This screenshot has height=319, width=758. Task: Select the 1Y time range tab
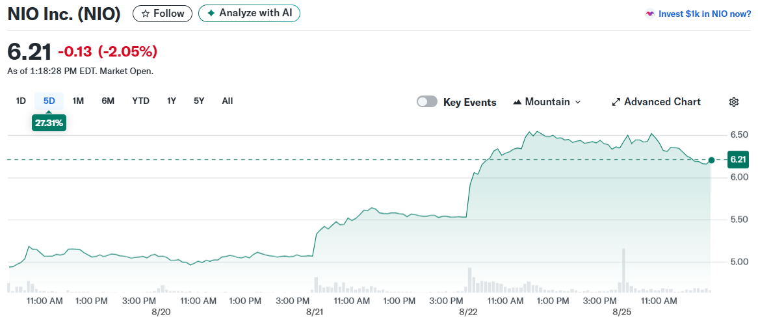[172, 101]
